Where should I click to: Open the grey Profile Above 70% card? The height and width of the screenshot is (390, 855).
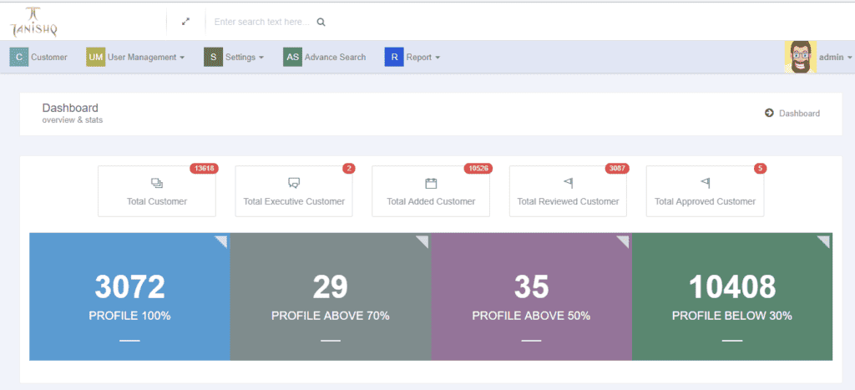pos(331,296)
